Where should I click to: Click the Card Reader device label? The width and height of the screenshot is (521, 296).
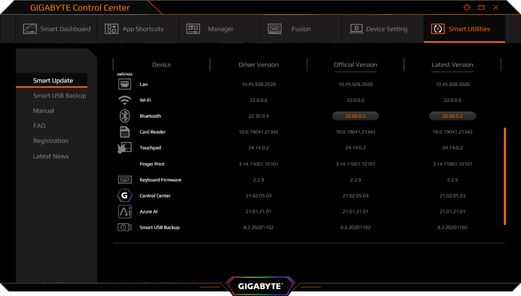point(152,132)
